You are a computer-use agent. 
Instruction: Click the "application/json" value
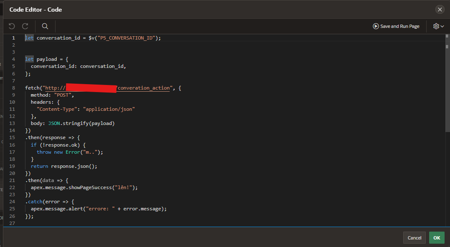[x=109, y=109]
